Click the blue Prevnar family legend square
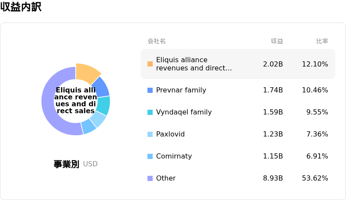 [150, 90]
